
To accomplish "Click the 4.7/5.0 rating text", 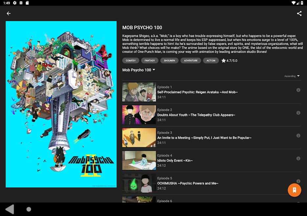I will pyautogui.click(x=232, y=61).
